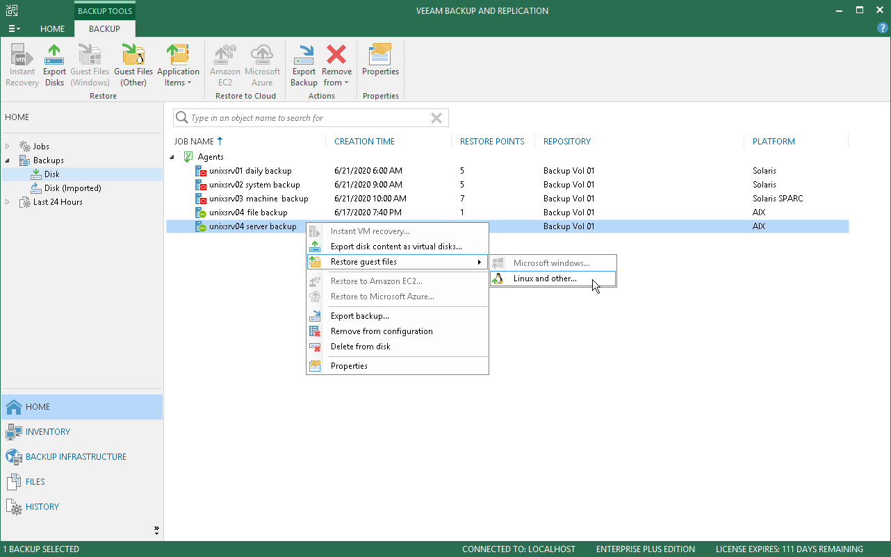Collapse the Agents group in list
This screenshot has width=891, height=557.
click(172, 157)
